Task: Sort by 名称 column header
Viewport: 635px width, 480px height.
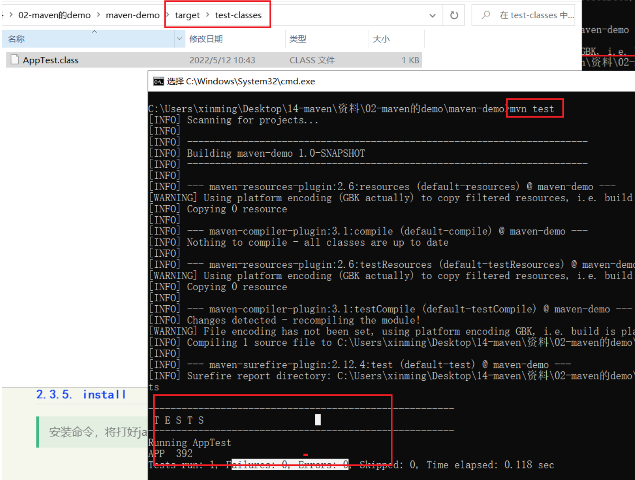Action: coord(16,39)
